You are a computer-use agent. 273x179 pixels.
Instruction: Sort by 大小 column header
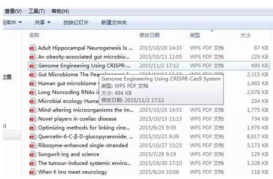point(245,35)
